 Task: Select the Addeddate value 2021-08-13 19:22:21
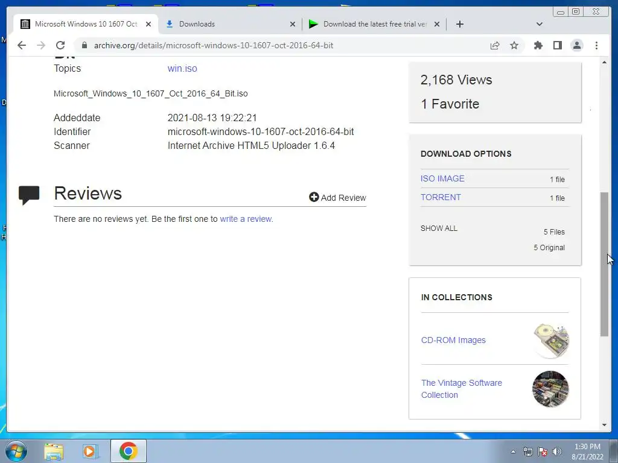[x=212, y=118]
